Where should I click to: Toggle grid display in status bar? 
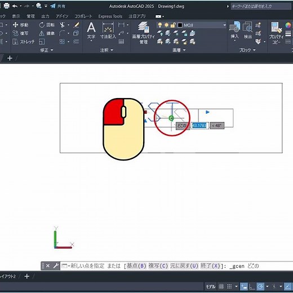[x=221, y=286]
